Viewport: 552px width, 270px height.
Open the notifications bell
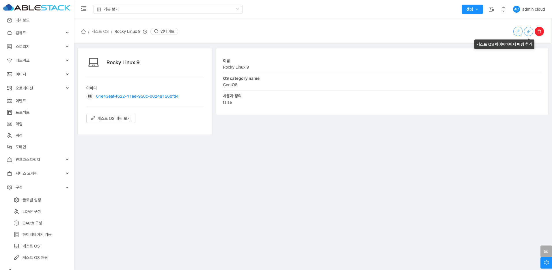[x=503, y=9]
